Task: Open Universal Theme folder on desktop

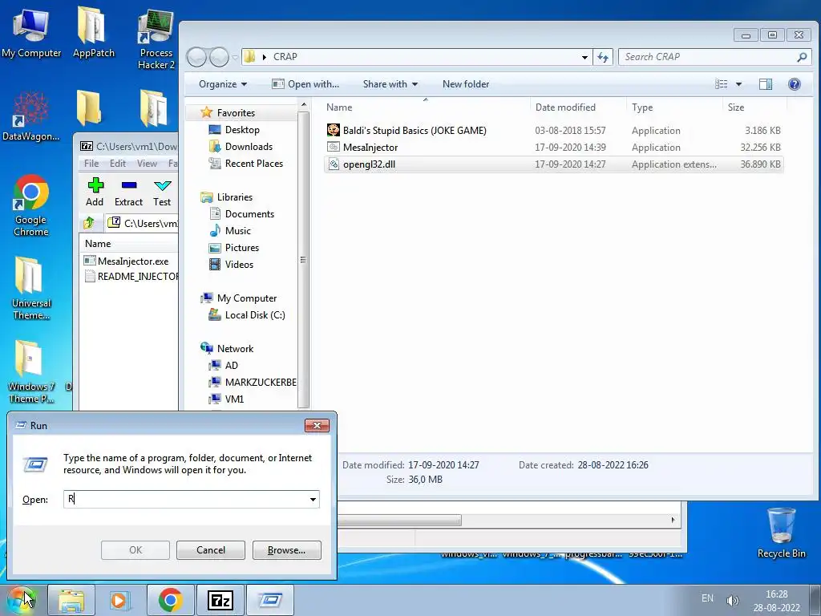Action: (30, 288)
